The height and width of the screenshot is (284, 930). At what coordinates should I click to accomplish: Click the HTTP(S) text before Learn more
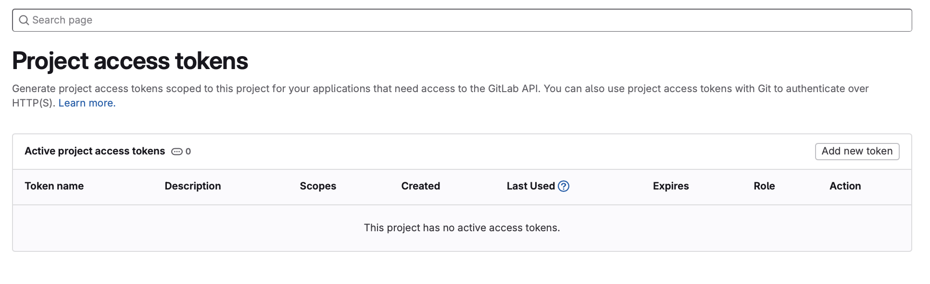click(33, 103)
